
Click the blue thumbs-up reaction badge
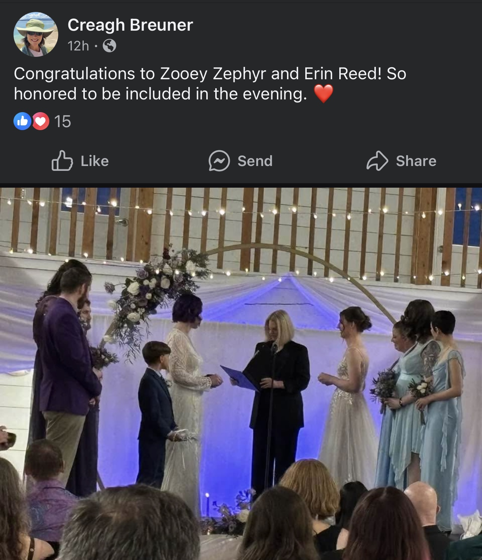pyautogui.click(x=22, y=121)
